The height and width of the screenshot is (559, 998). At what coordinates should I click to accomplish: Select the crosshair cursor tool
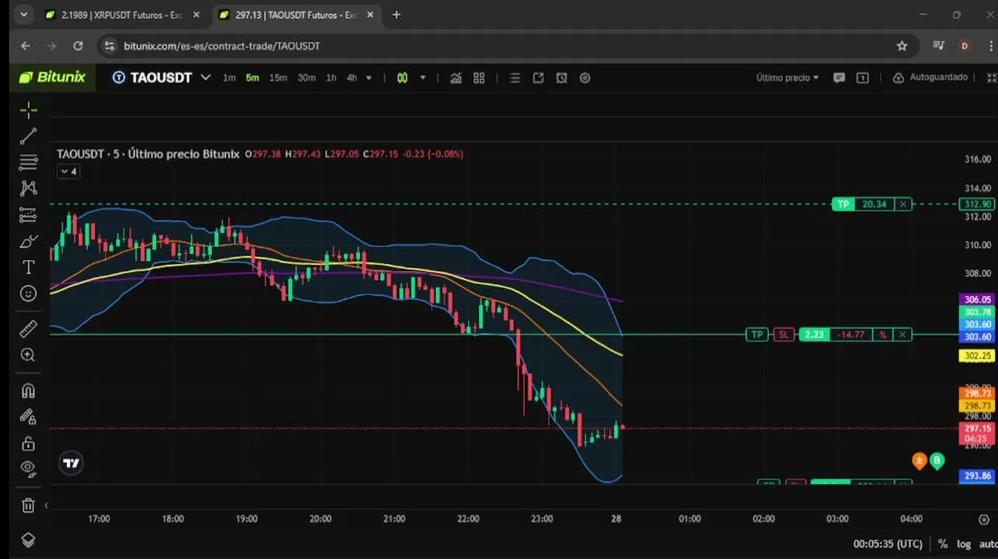click(28, 110)
